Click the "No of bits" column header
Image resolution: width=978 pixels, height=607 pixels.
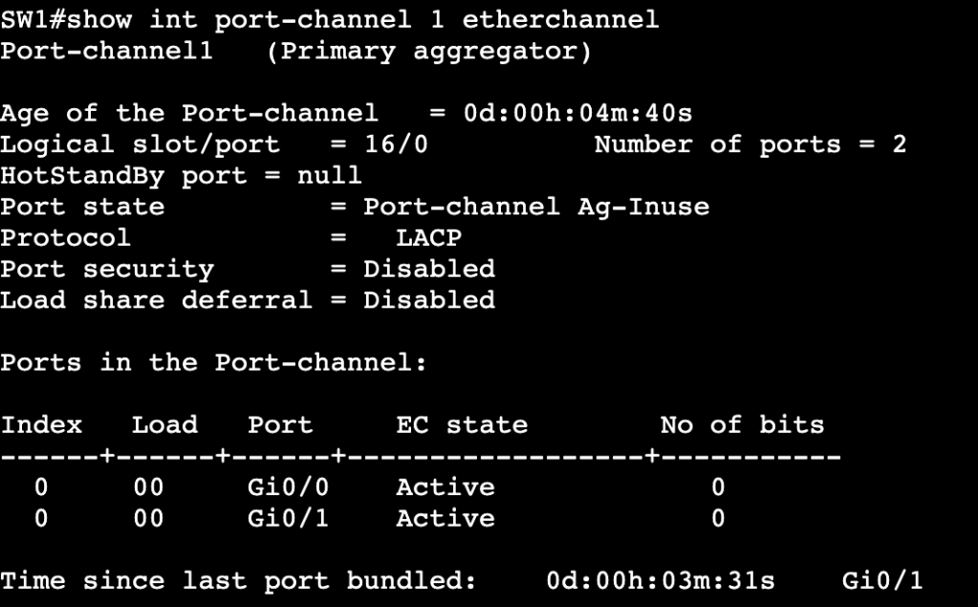click(742, 424)
